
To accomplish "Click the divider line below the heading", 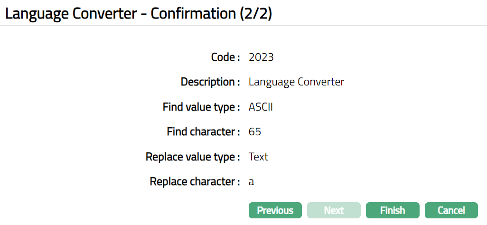I will (x=243, y=26).
